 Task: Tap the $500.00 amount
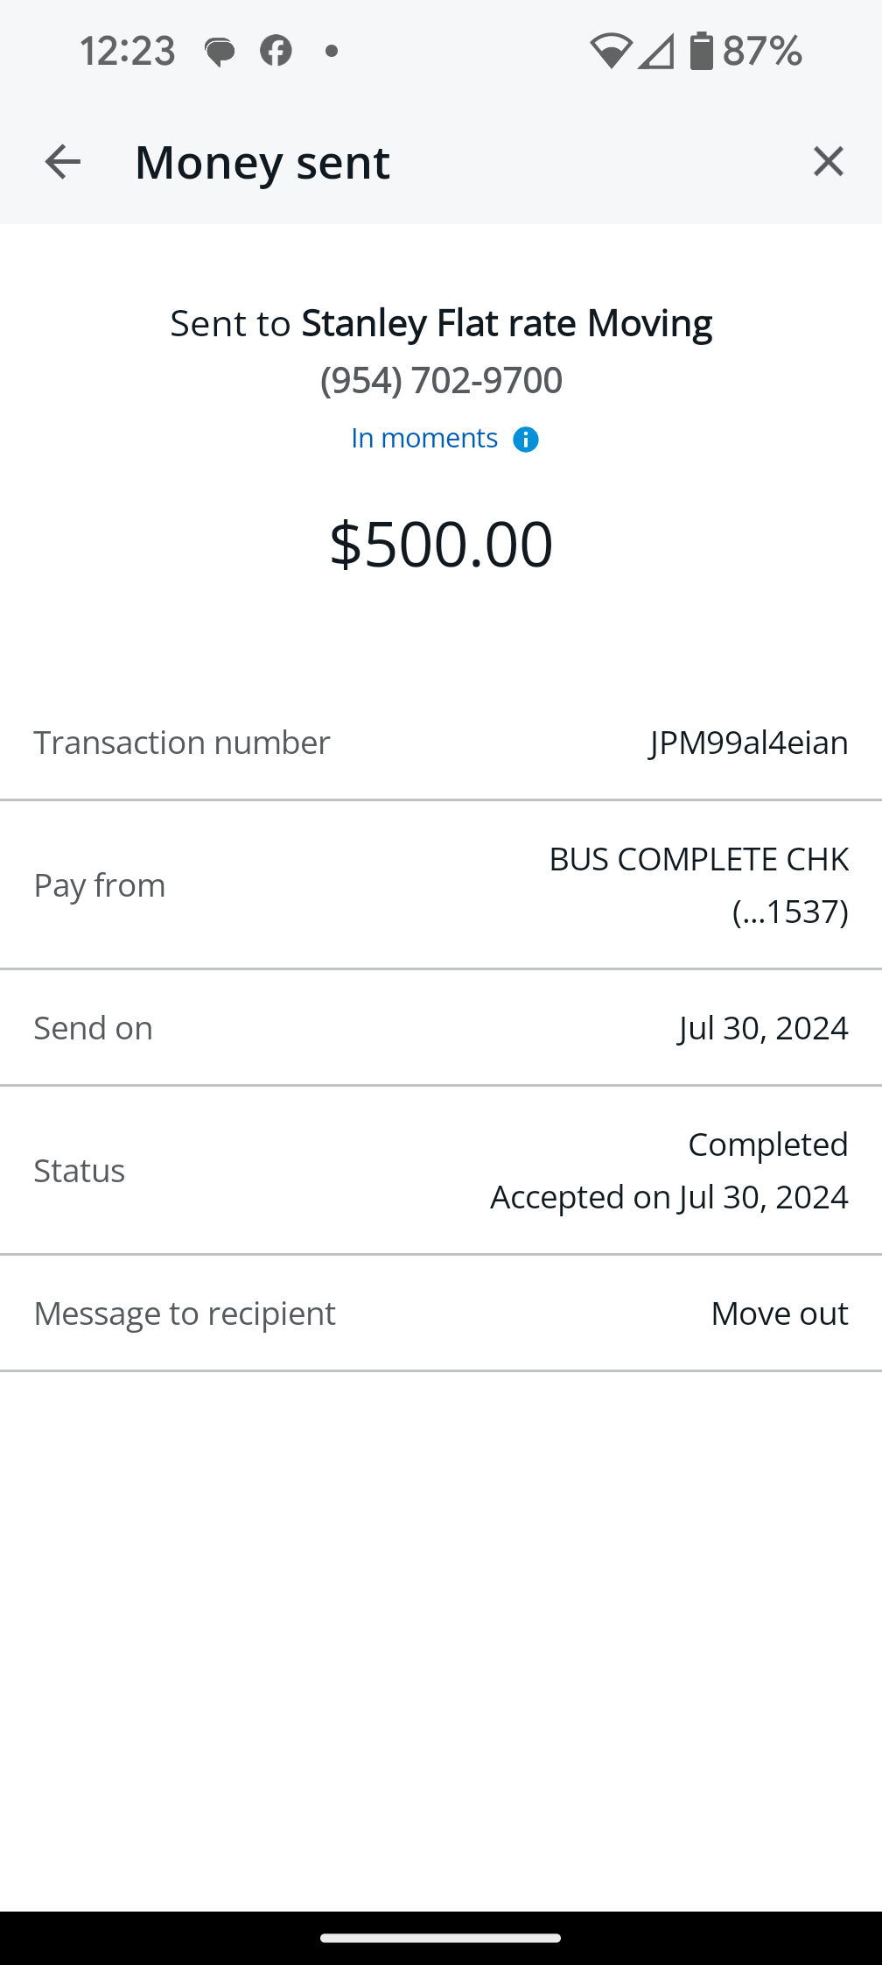[441, 544]
